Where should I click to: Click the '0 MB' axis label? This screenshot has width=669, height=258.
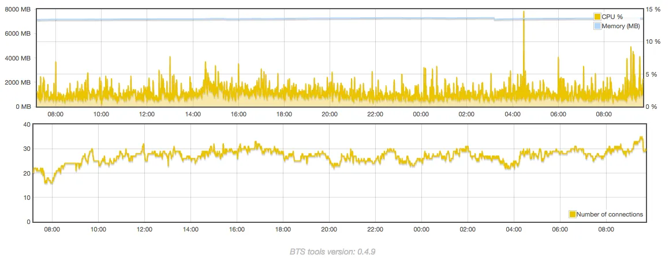click(x=23, y=107)
